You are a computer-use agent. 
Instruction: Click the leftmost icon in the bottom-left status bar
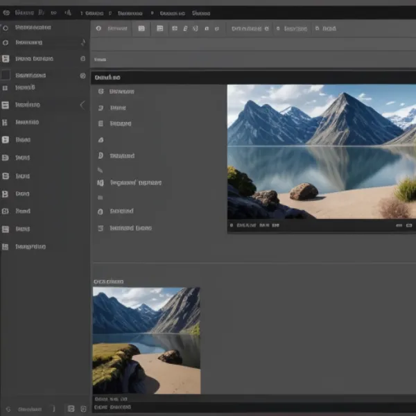(8, 409)
